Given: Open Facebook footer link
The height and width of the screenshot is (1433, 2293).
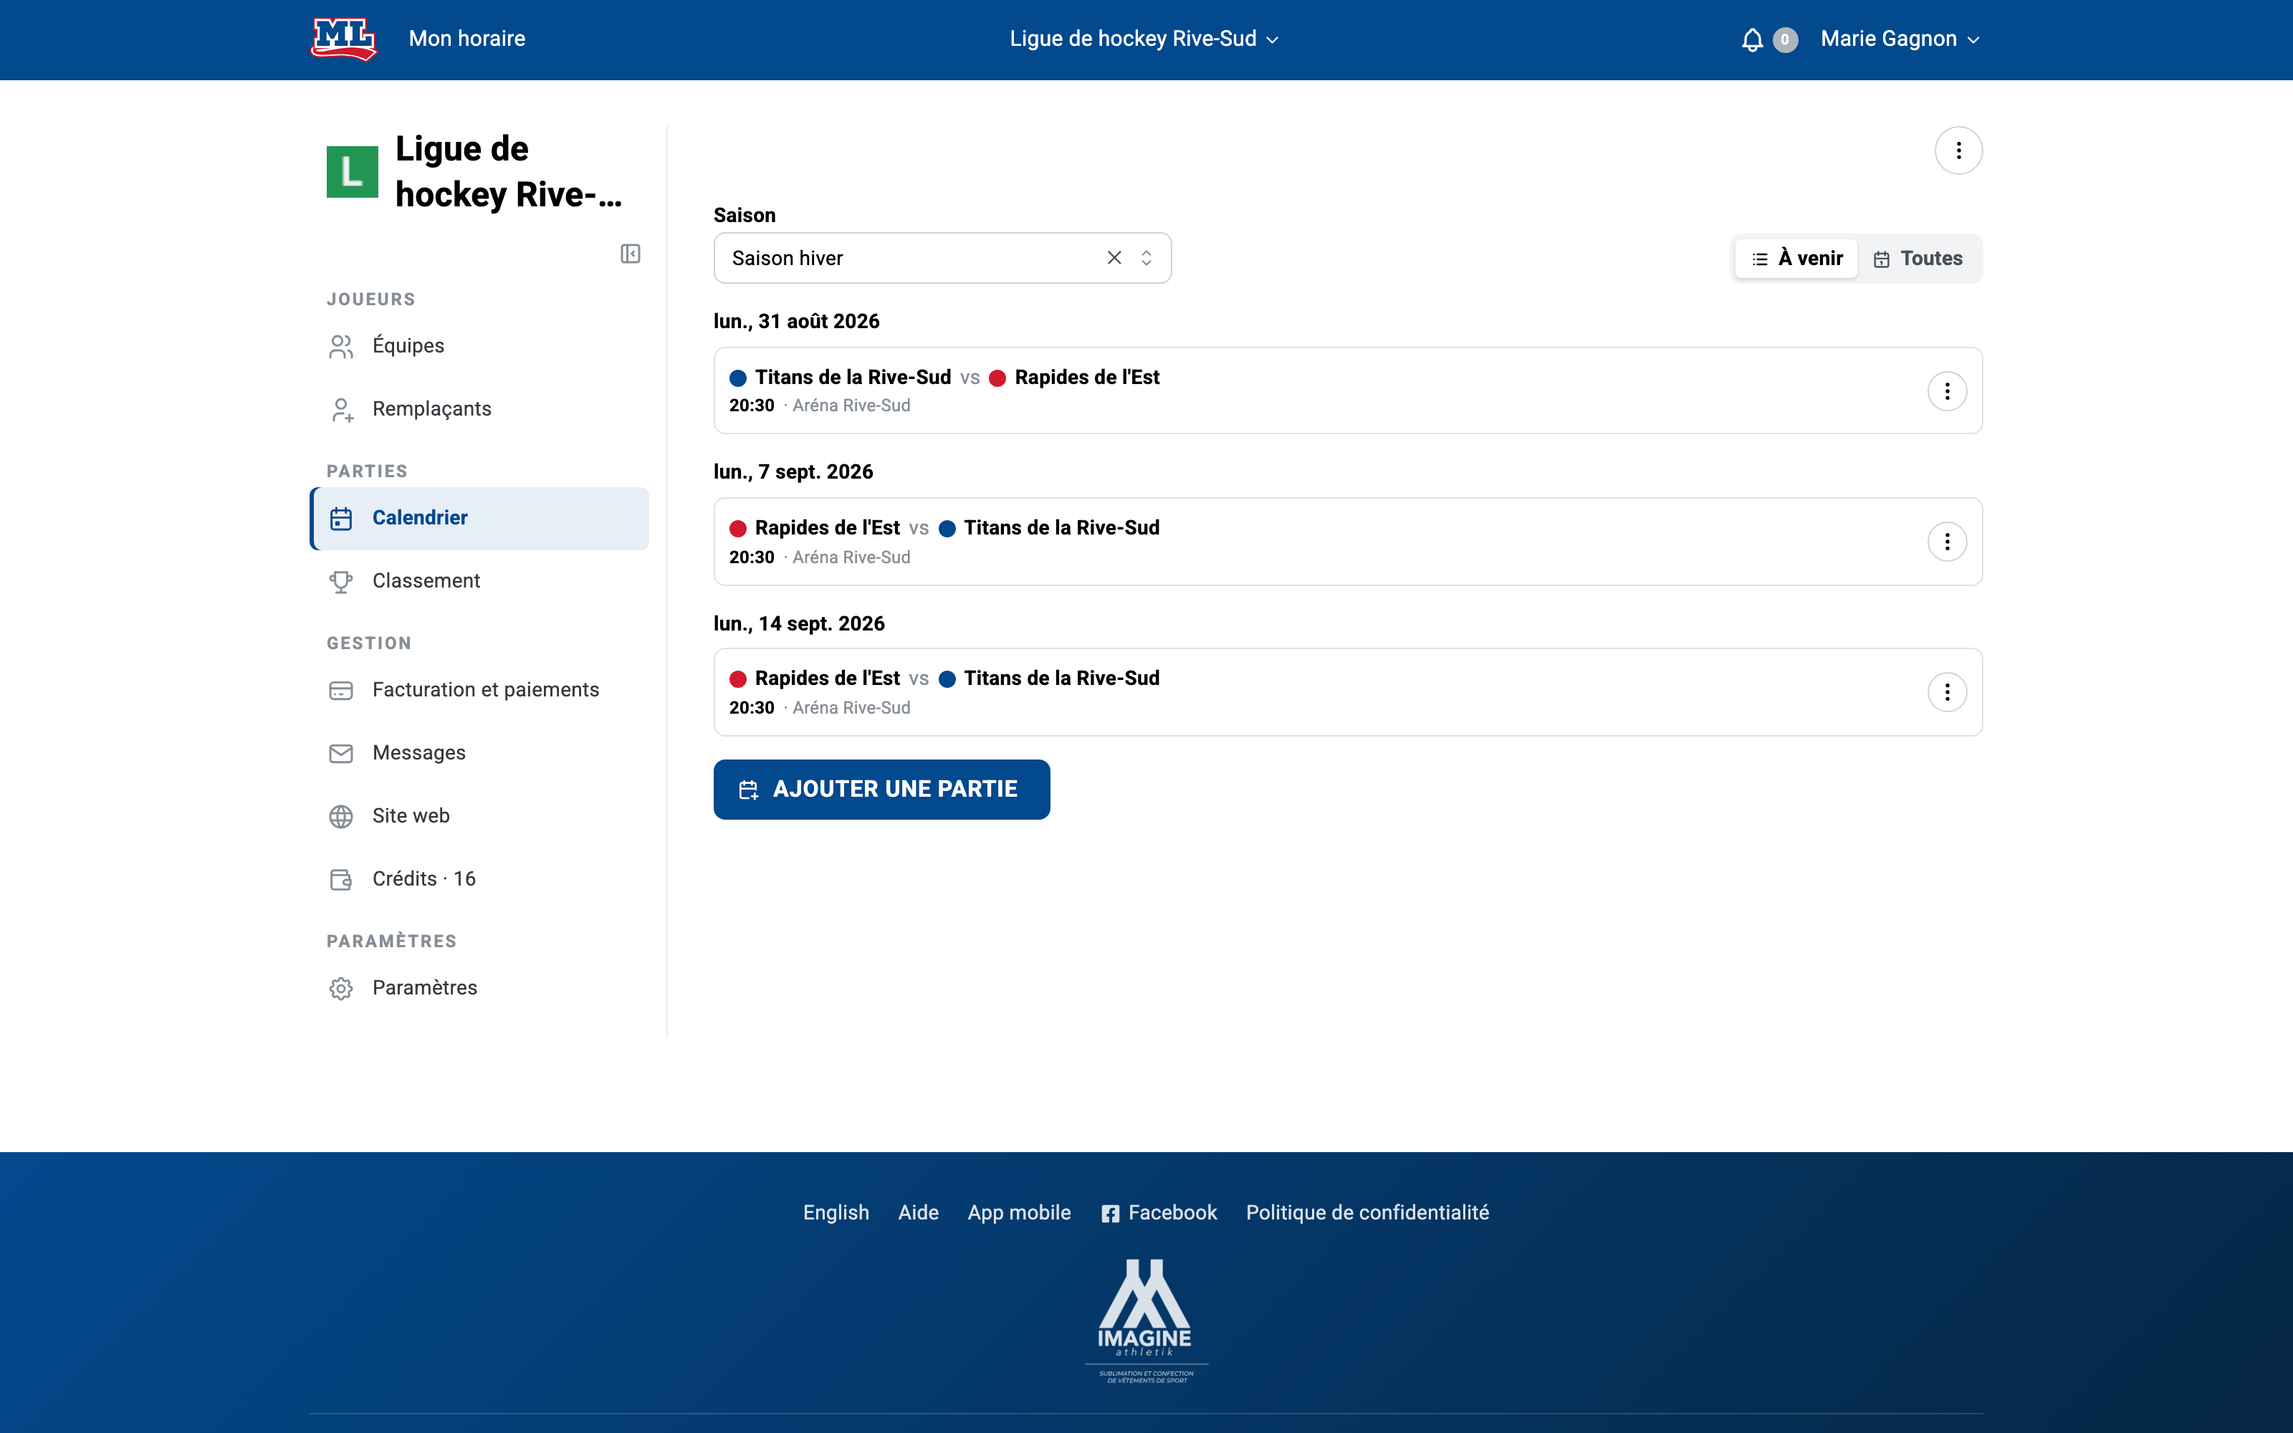Looking at the screenshot, I should pyautogui.click(x=1159, y=1213).
